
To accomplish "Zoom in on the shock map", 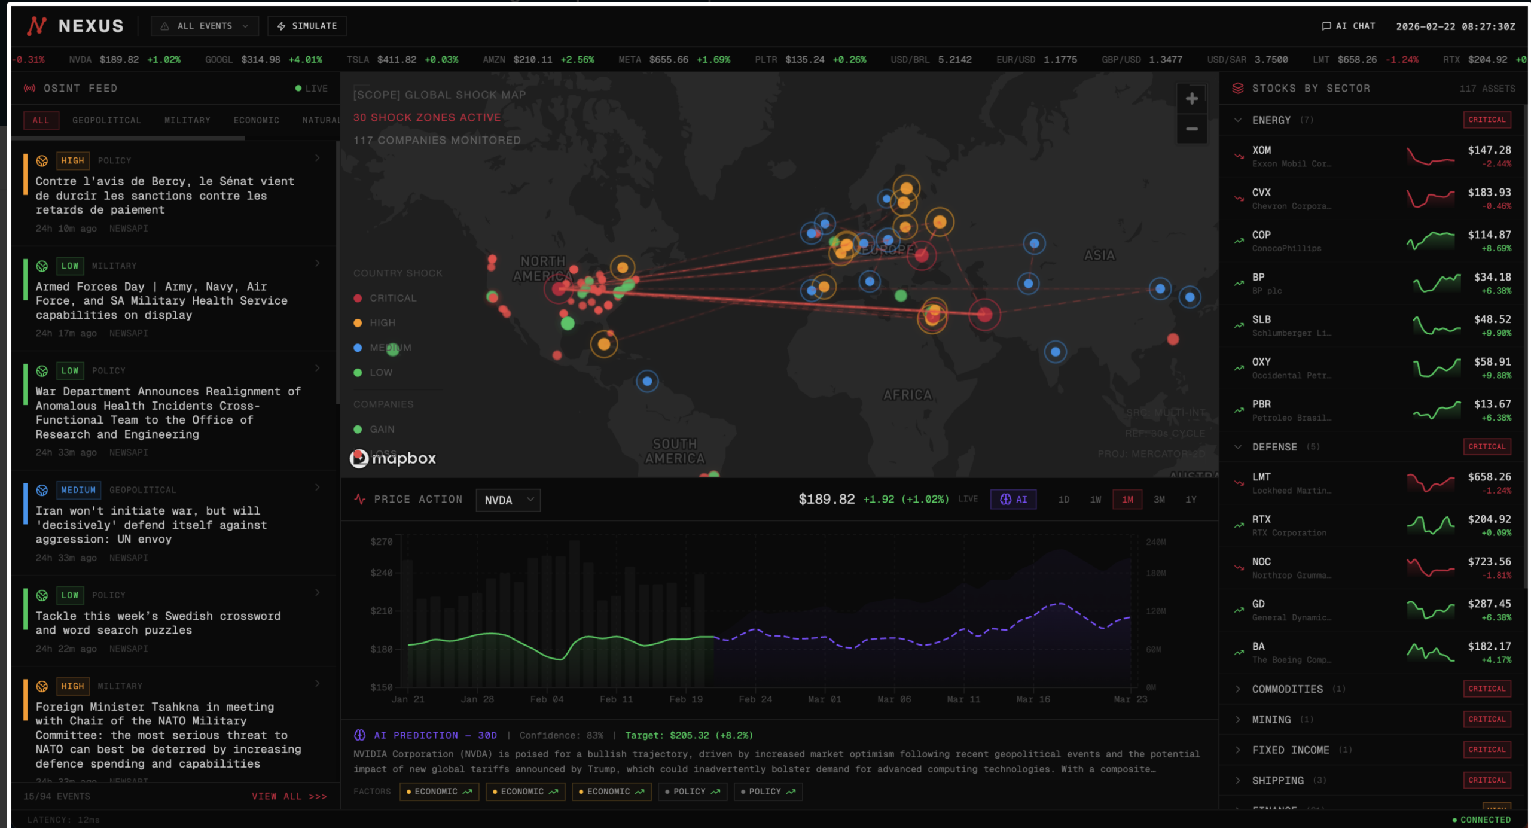I will 1191,99.
